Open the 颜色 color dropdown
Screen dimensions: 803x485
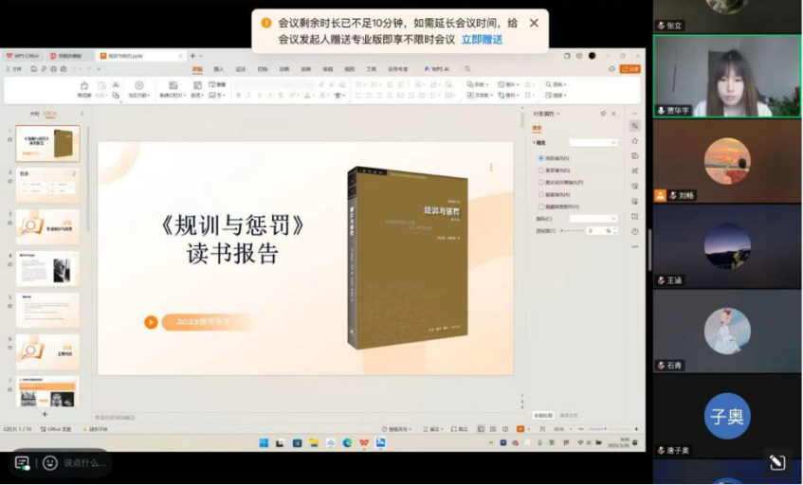click(x=593, y=219)
